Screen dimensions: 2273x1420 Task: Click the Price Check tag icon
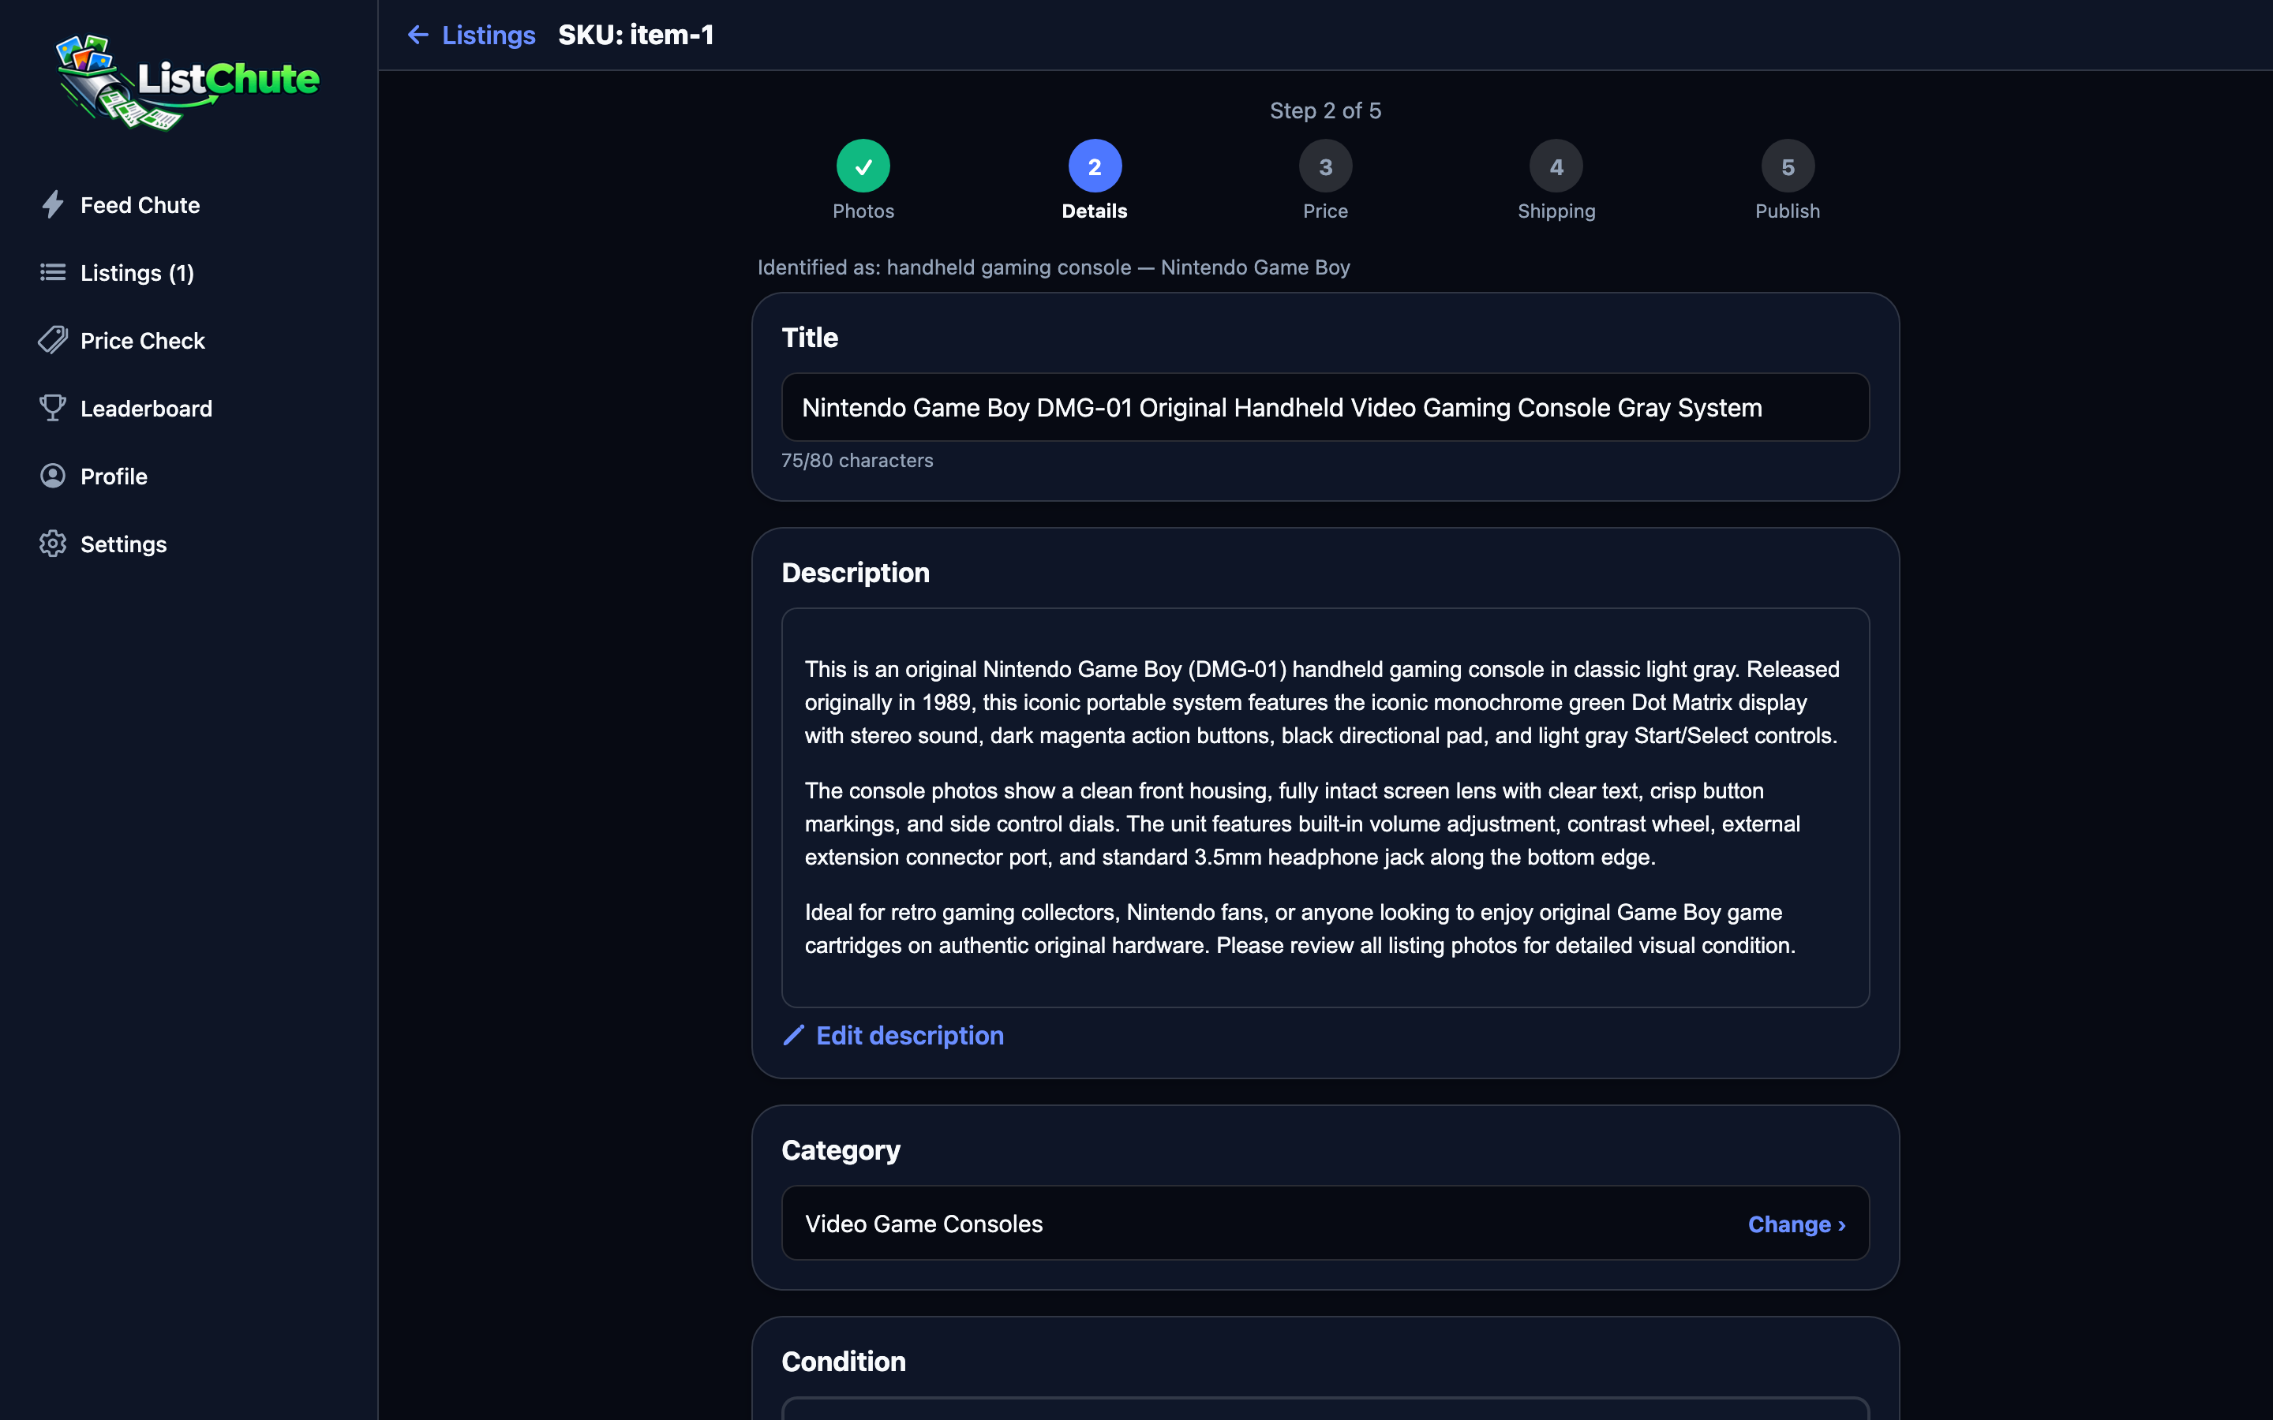[x=53, y=340]
